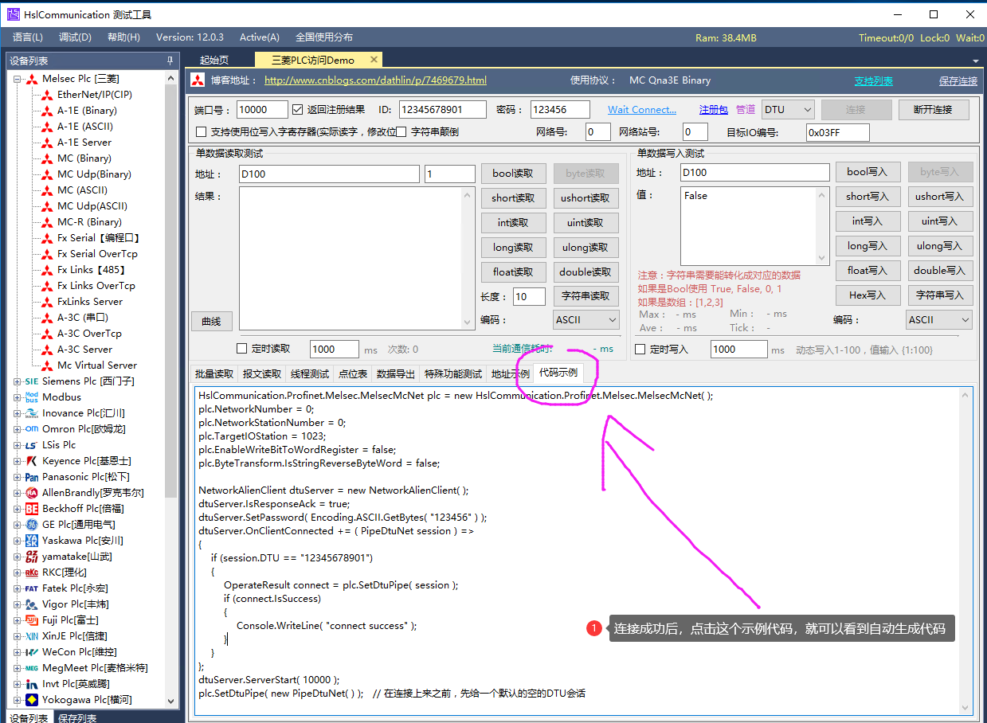Viewport: 987px width, 723px height.
Task: Open the tab list dropdown arrow at top right
Action: click(976, 61)
